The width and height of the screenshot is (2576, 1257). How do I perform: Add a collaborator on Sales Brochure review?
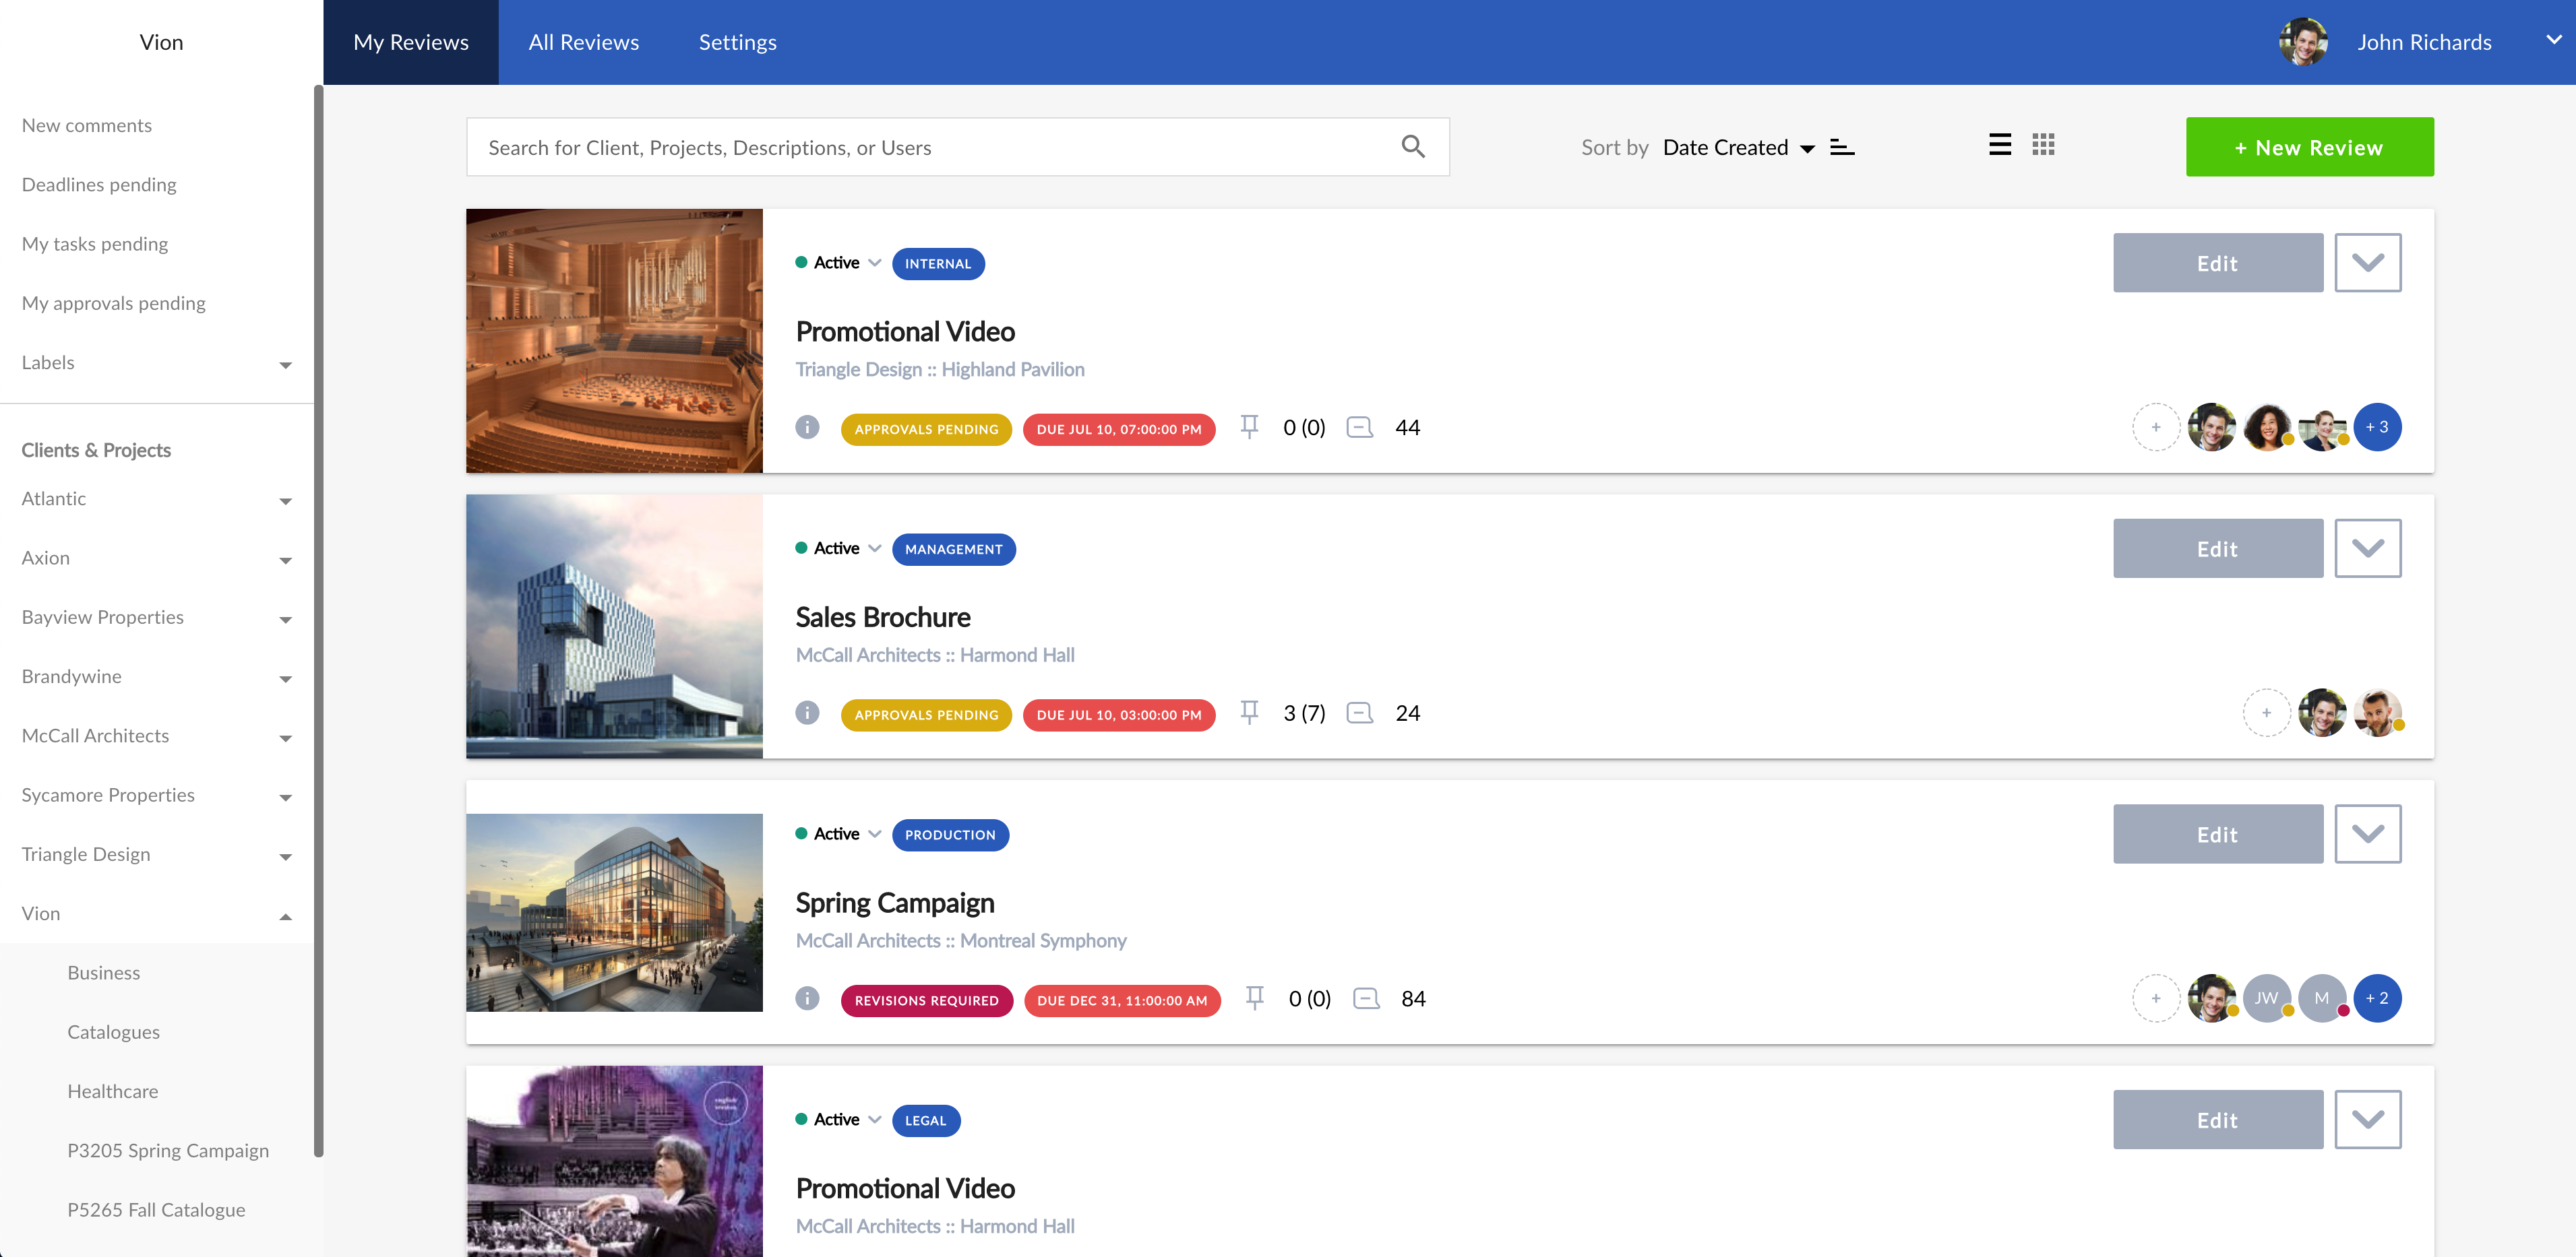pos(2266,713)
